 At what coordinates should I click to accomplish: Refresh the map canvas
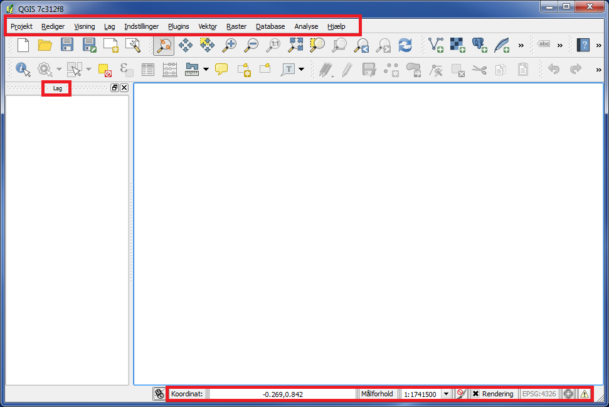[405, 45]
